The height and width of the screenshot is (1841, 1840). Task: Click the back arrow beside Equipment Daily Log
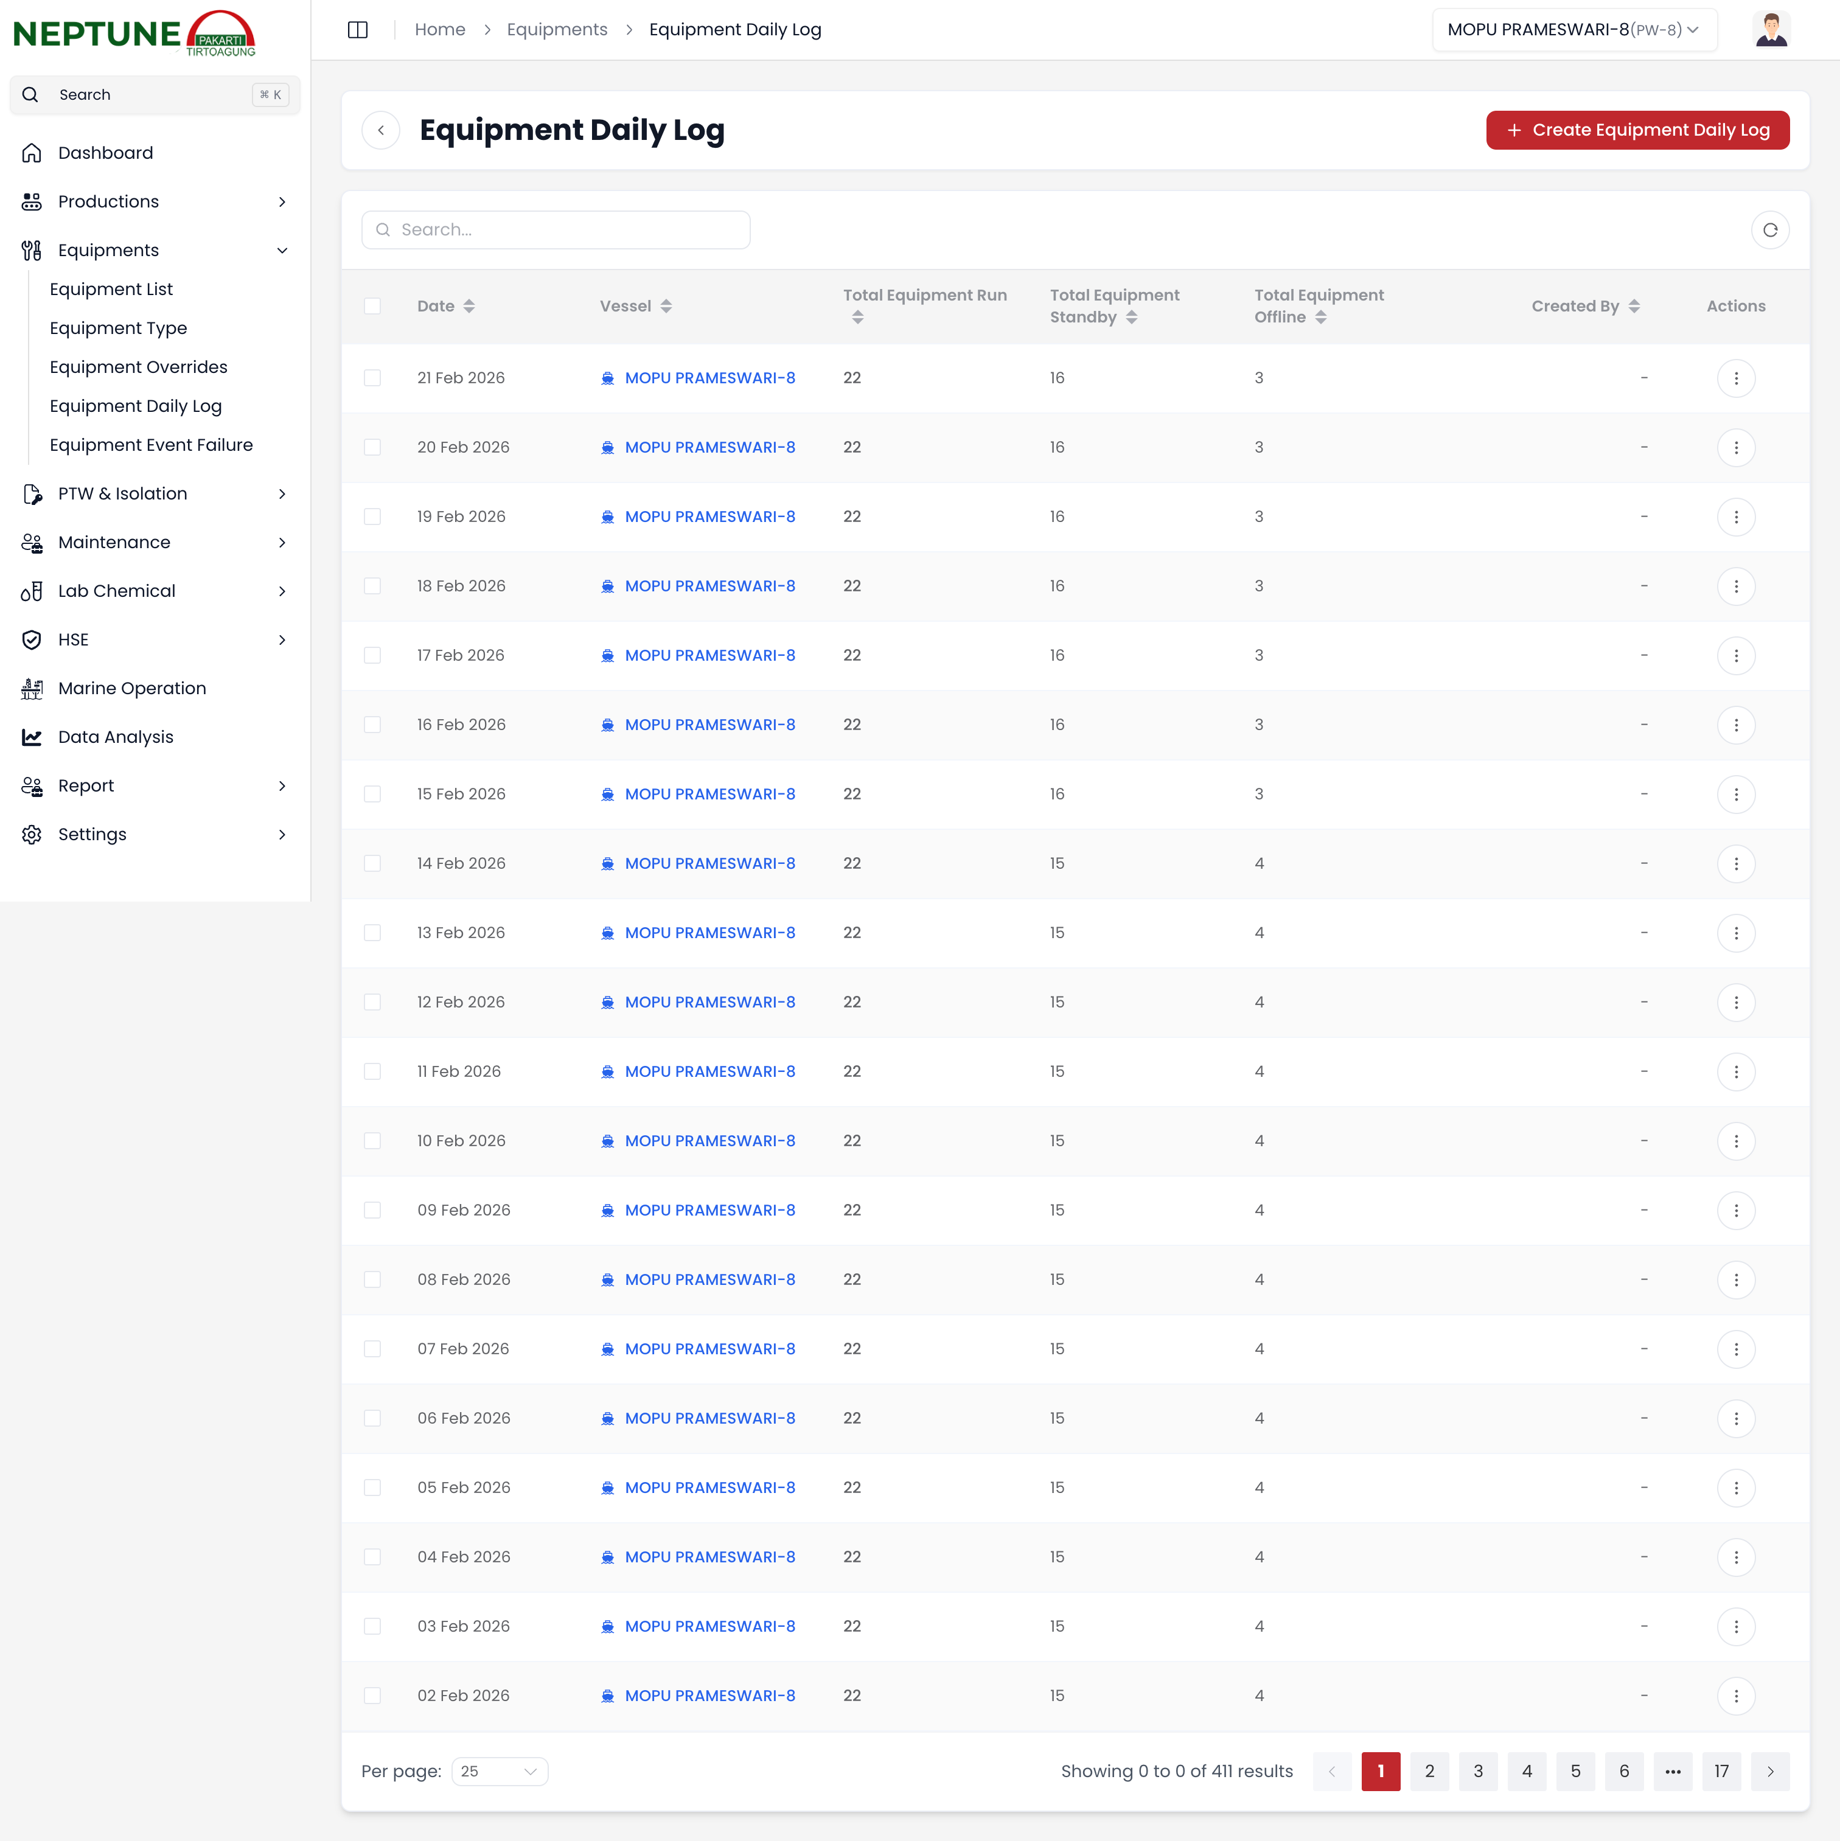(381, 131)
